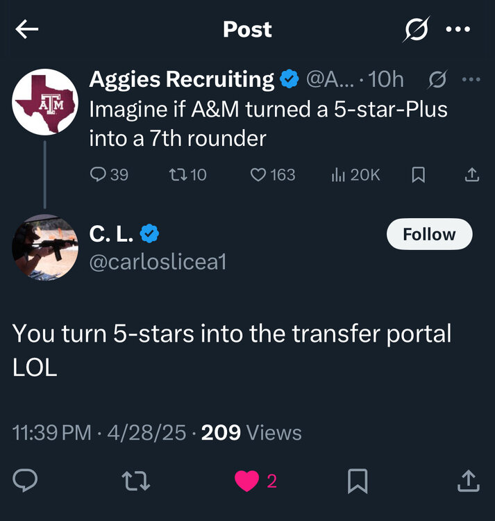The width and height of the screenshot is (495, 521).
Task: Open the header more options menu
Action: (458, 29)
